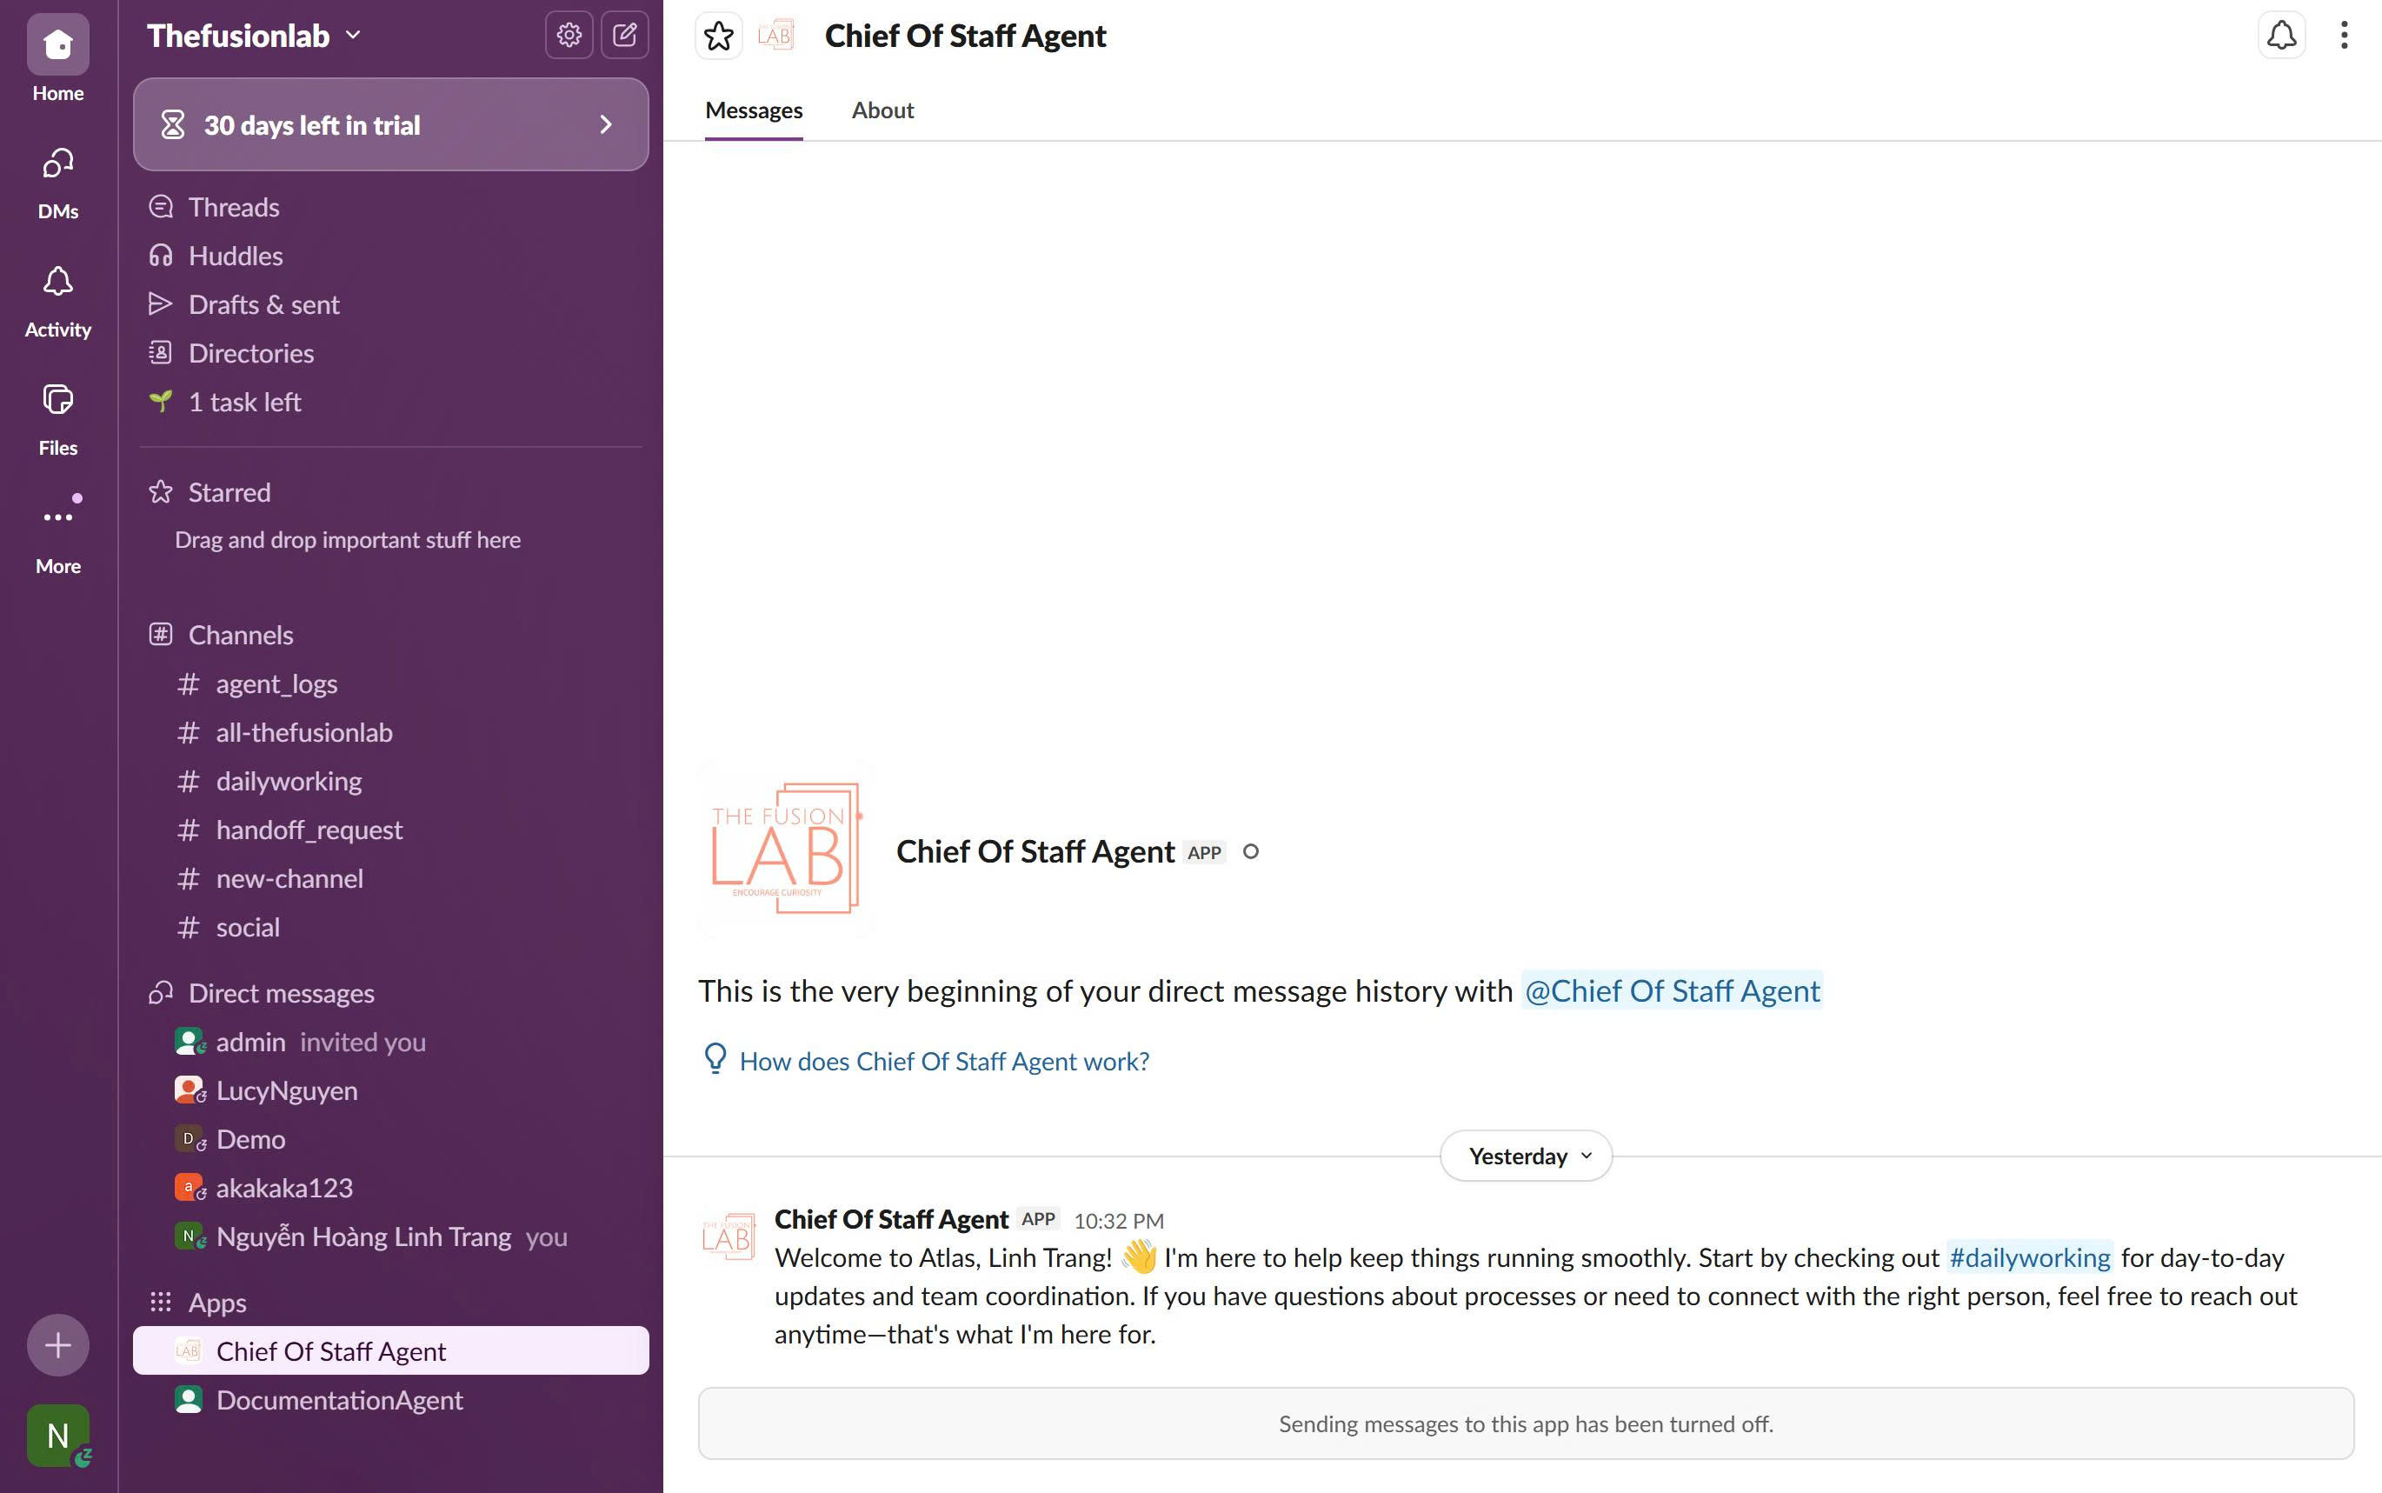Switch to the About tab
The width and height of the screenshot is (2382, 1493).
882,110
